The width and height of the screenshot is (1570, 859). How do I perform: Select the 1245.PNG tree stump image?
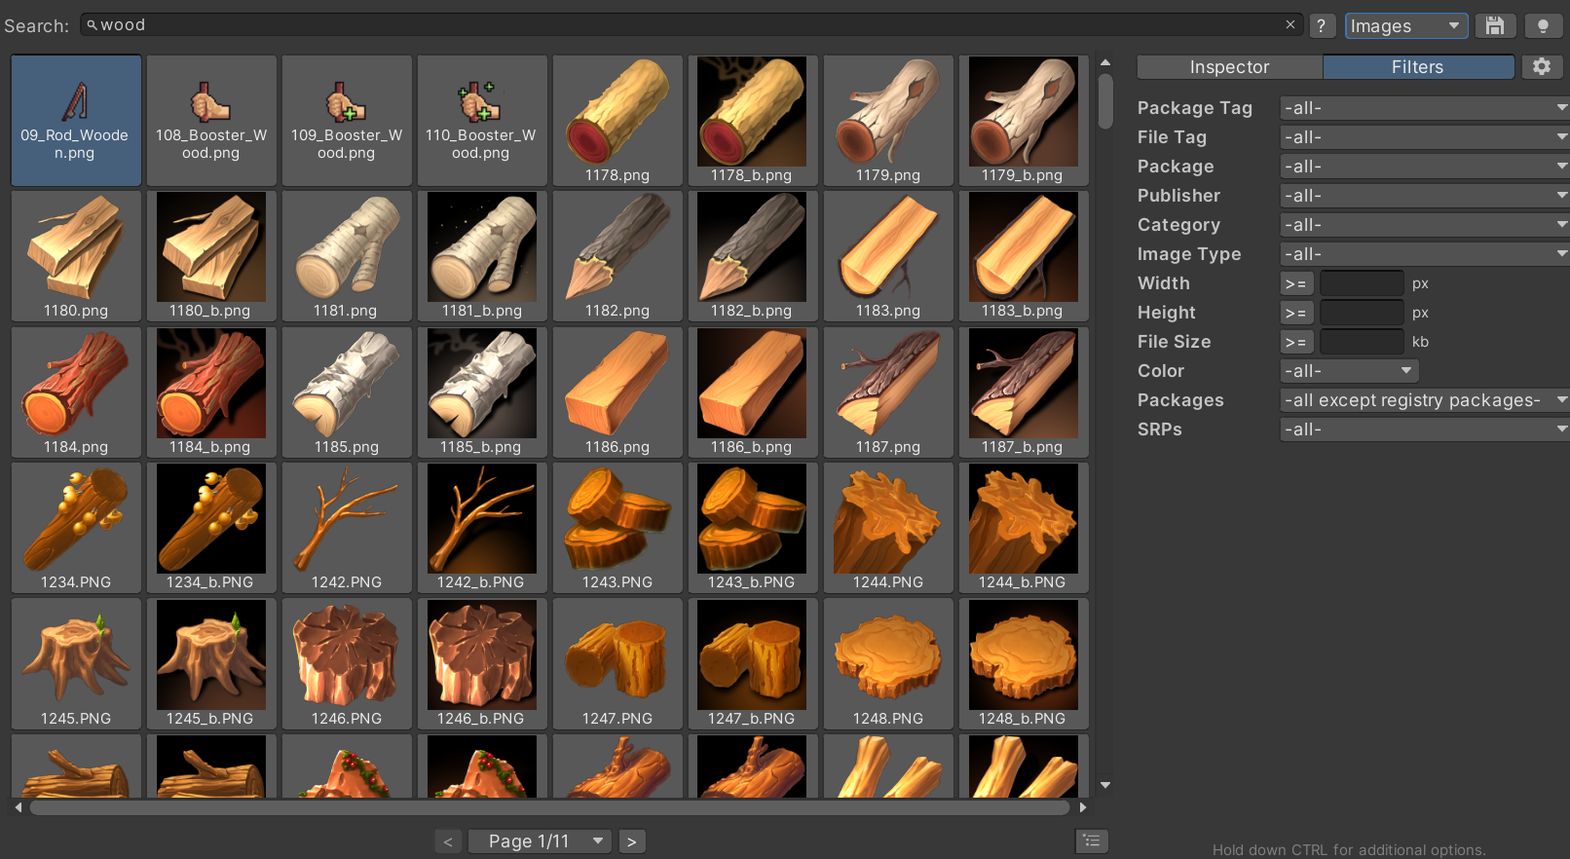[x=76, y=663]
